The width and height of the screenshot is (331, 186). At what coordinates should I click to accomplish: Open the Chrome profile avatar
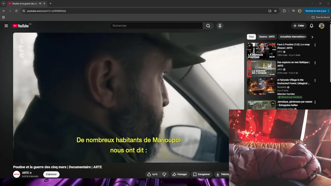click(x=300, y=11)
